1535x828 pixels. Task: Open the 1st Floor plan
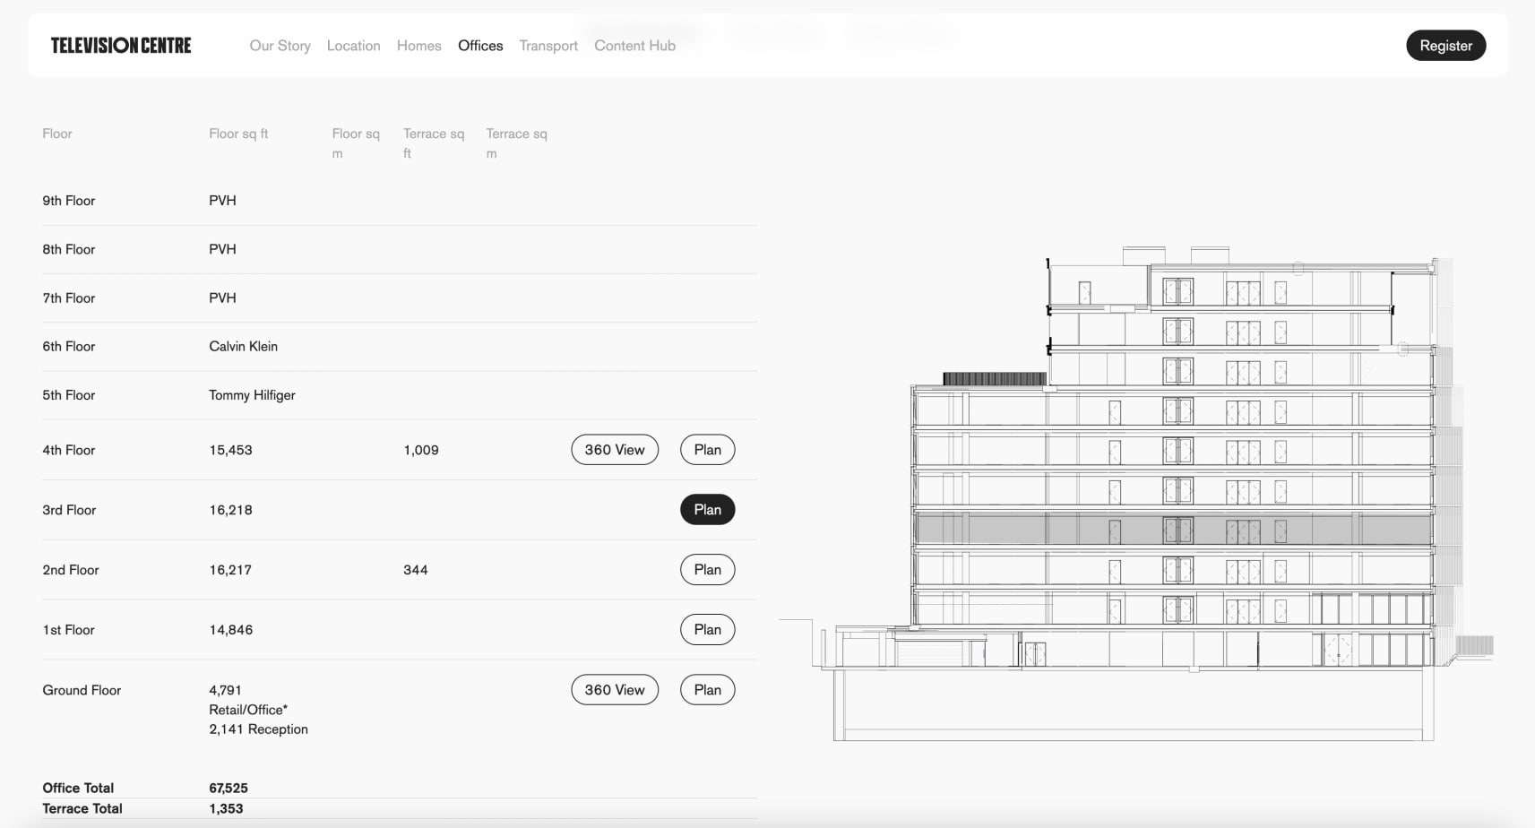coord(707,630)
